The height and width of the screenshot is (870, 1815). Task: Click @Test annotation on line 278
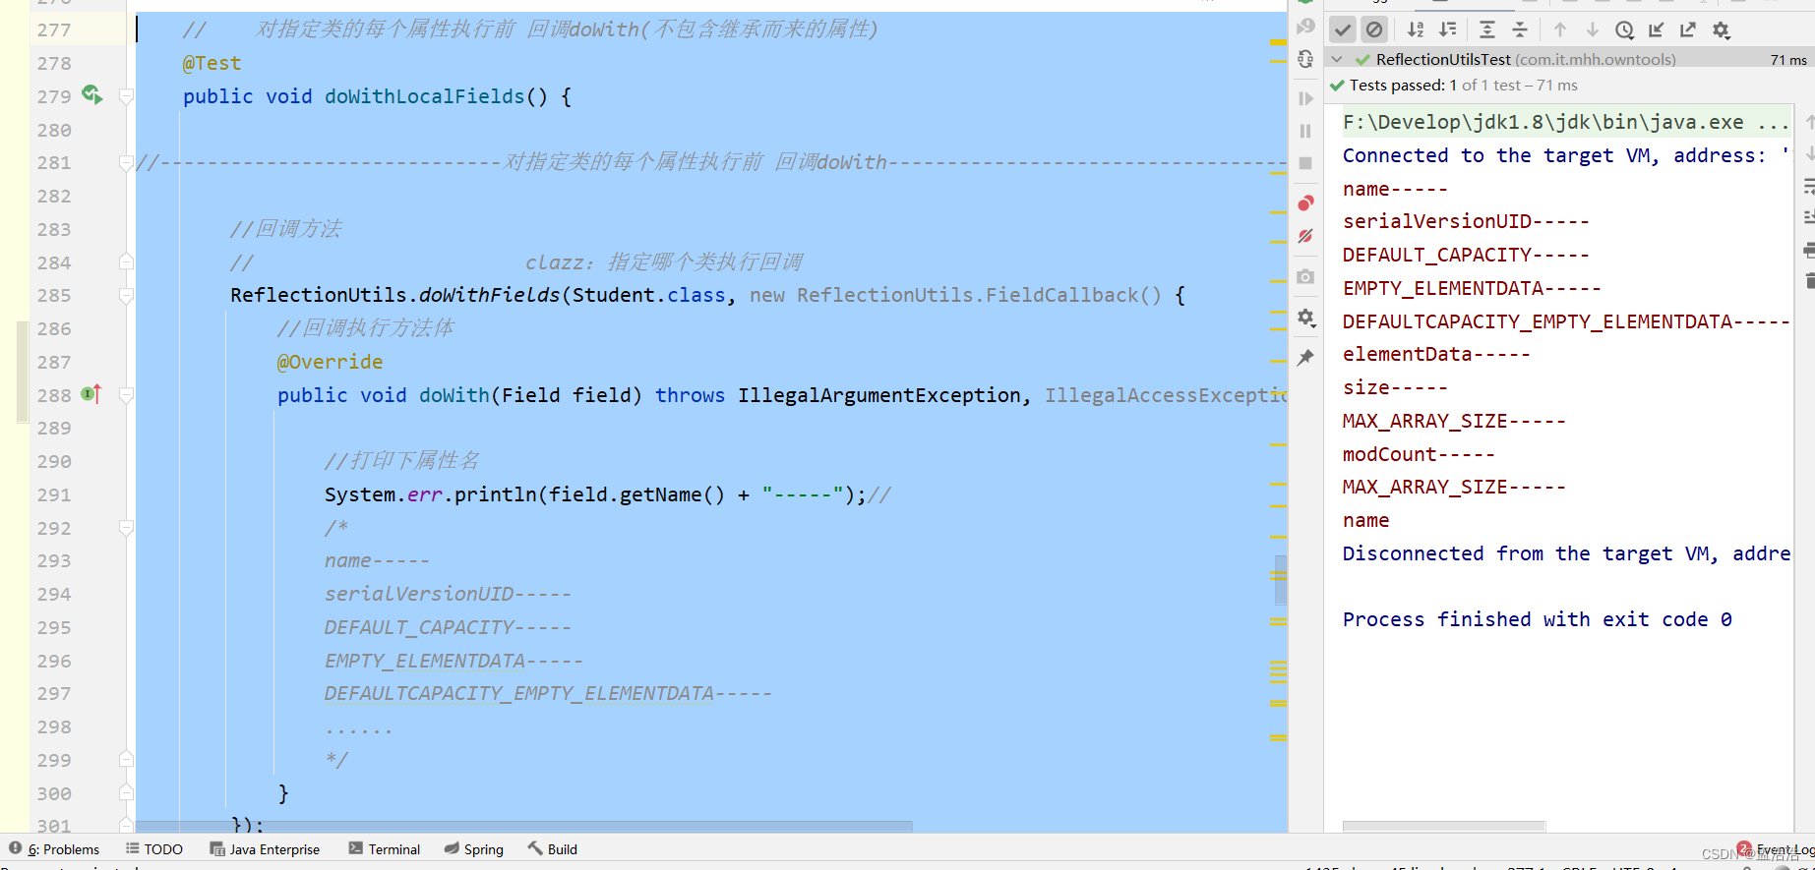(x=212, y=63)
